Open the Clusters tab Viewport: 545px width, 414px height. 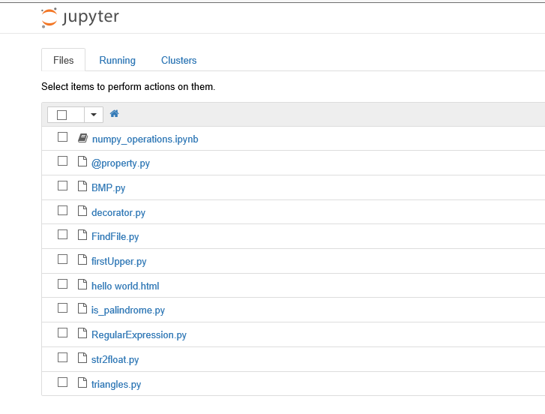point(178,60)
